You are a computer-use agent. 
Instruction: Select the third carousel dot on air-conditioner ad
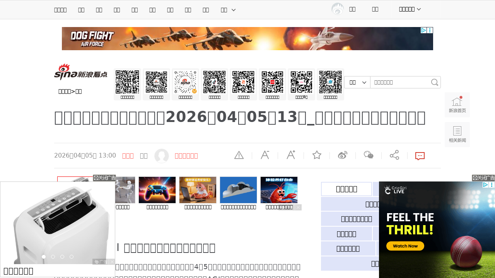tap(62, 257)
